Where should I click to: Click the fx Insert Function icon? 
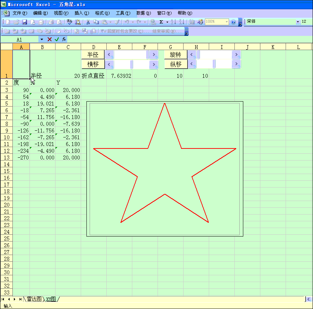(x=64, y=39)
